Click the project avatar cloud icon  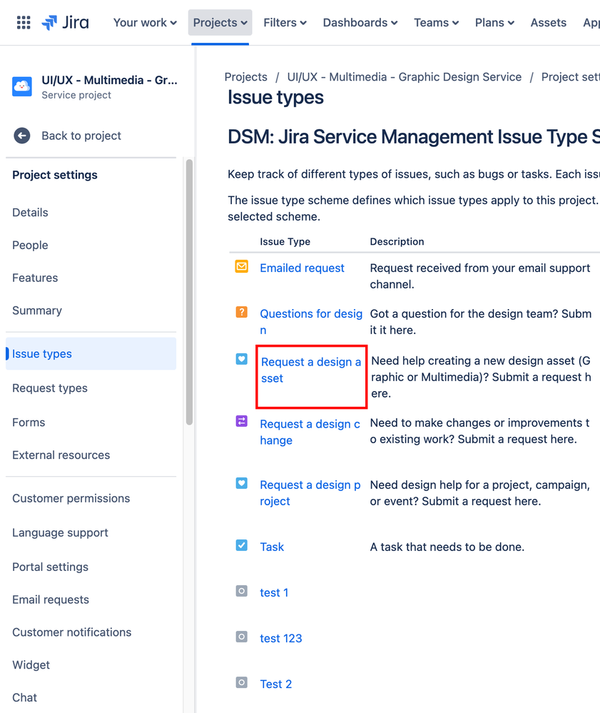point(22,86)
